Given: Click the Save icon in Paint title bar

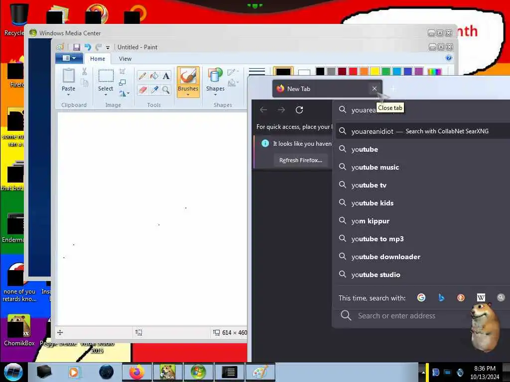Looking at the screenshot, I should pos(76,47).
